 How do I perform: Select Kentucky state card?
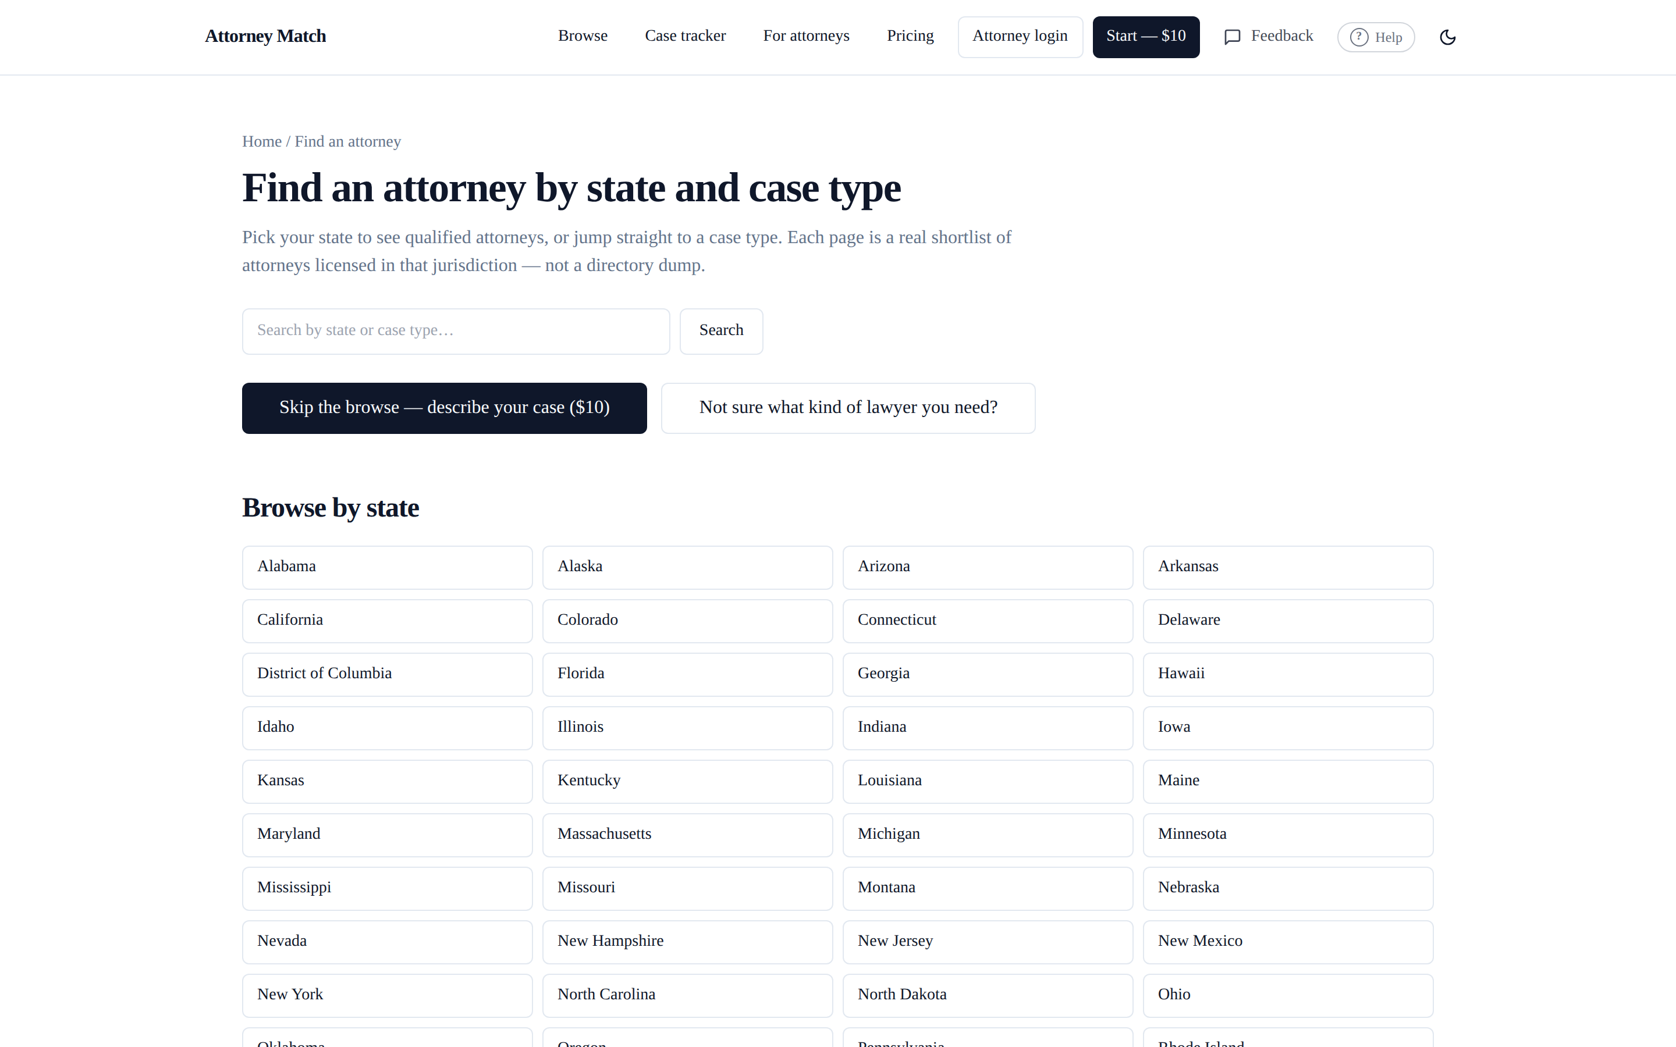(687, 781)
